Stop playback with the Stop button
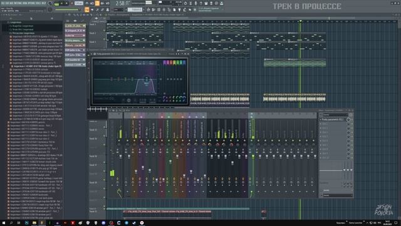The height and width of the screenshot is (226, 401). coord(66,4)
